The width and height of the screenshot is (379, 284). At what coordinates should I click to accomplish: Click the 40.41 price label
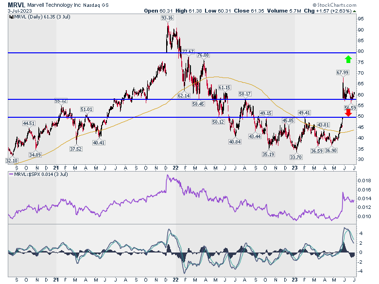tap(99, 142)
